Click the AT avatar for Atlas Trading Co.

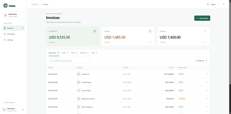point(79,107)
